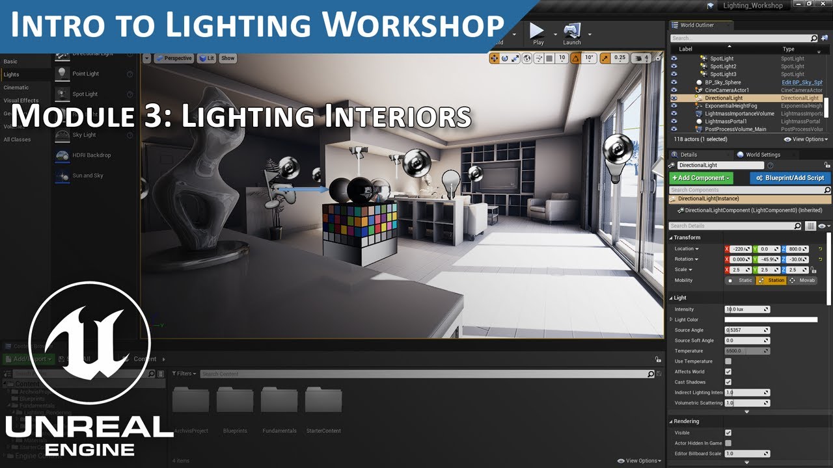
Task: Open Content Browser View Options menu
Action: click(639, 461)
